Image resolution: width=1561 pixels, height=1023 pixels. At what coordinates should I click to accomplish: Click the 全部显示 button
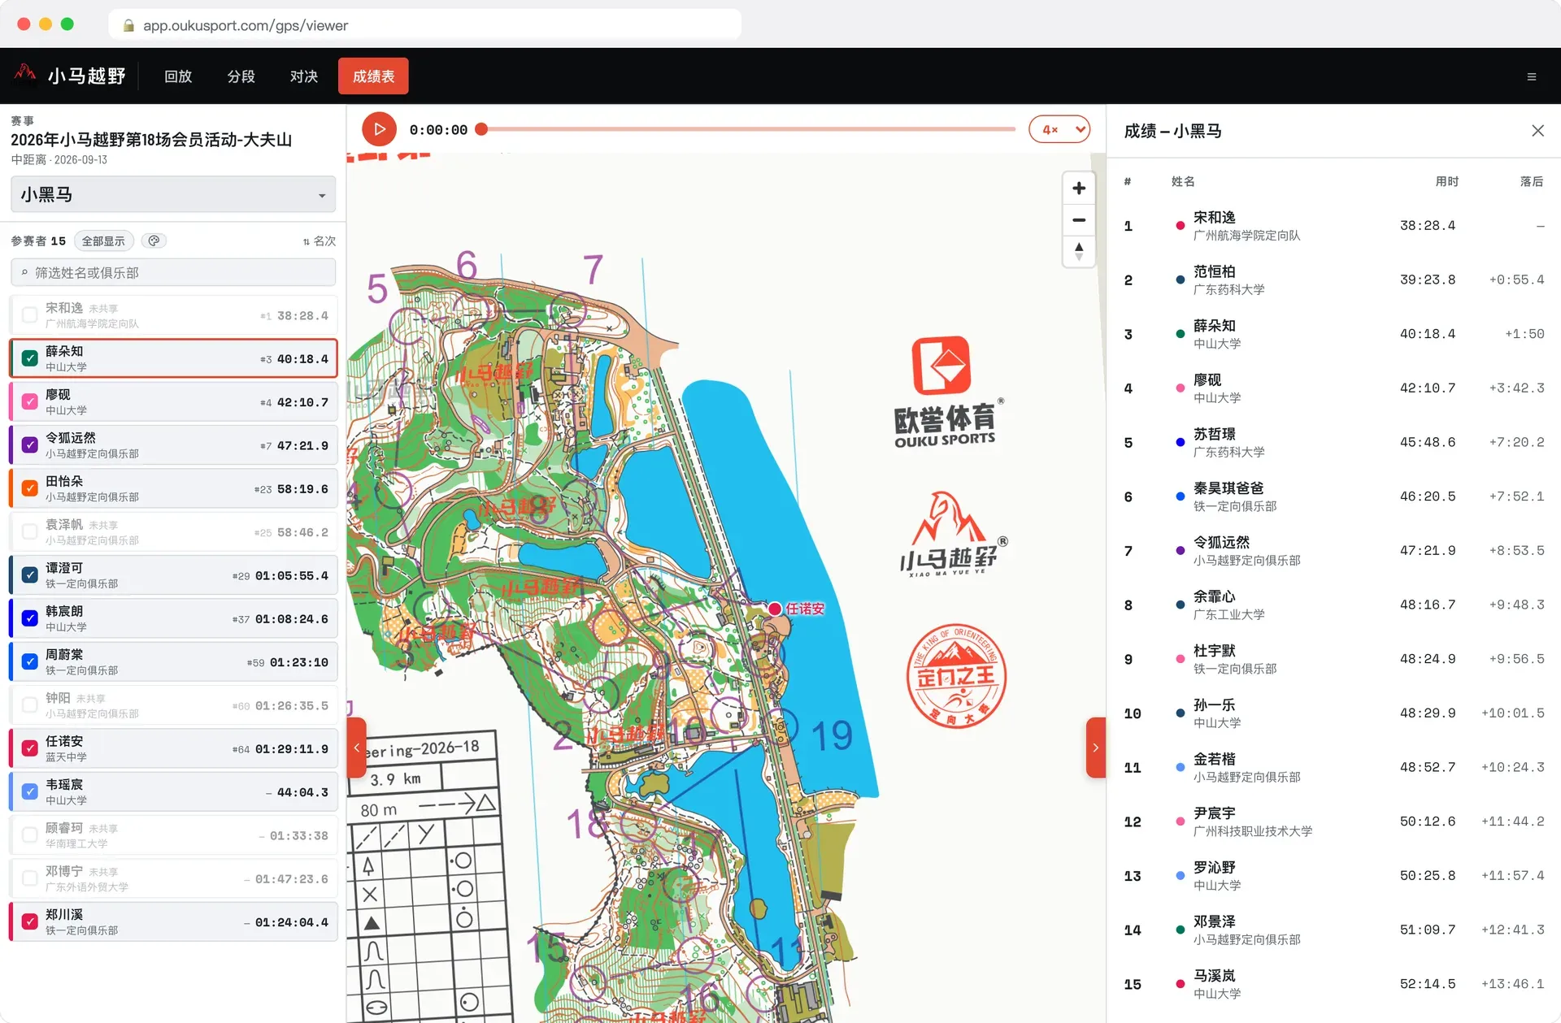103,241
